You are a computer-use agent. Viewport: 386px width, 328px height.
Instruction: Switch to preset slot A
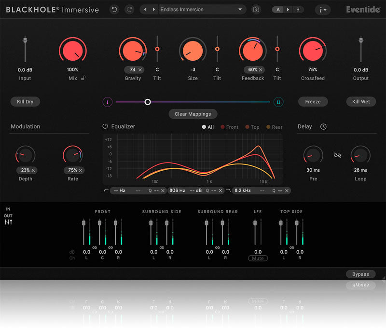(278, 10)
